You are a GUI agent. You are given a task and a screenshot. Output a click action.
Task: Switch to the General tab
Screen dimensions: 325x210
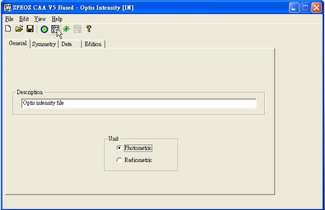coord(18,43)
